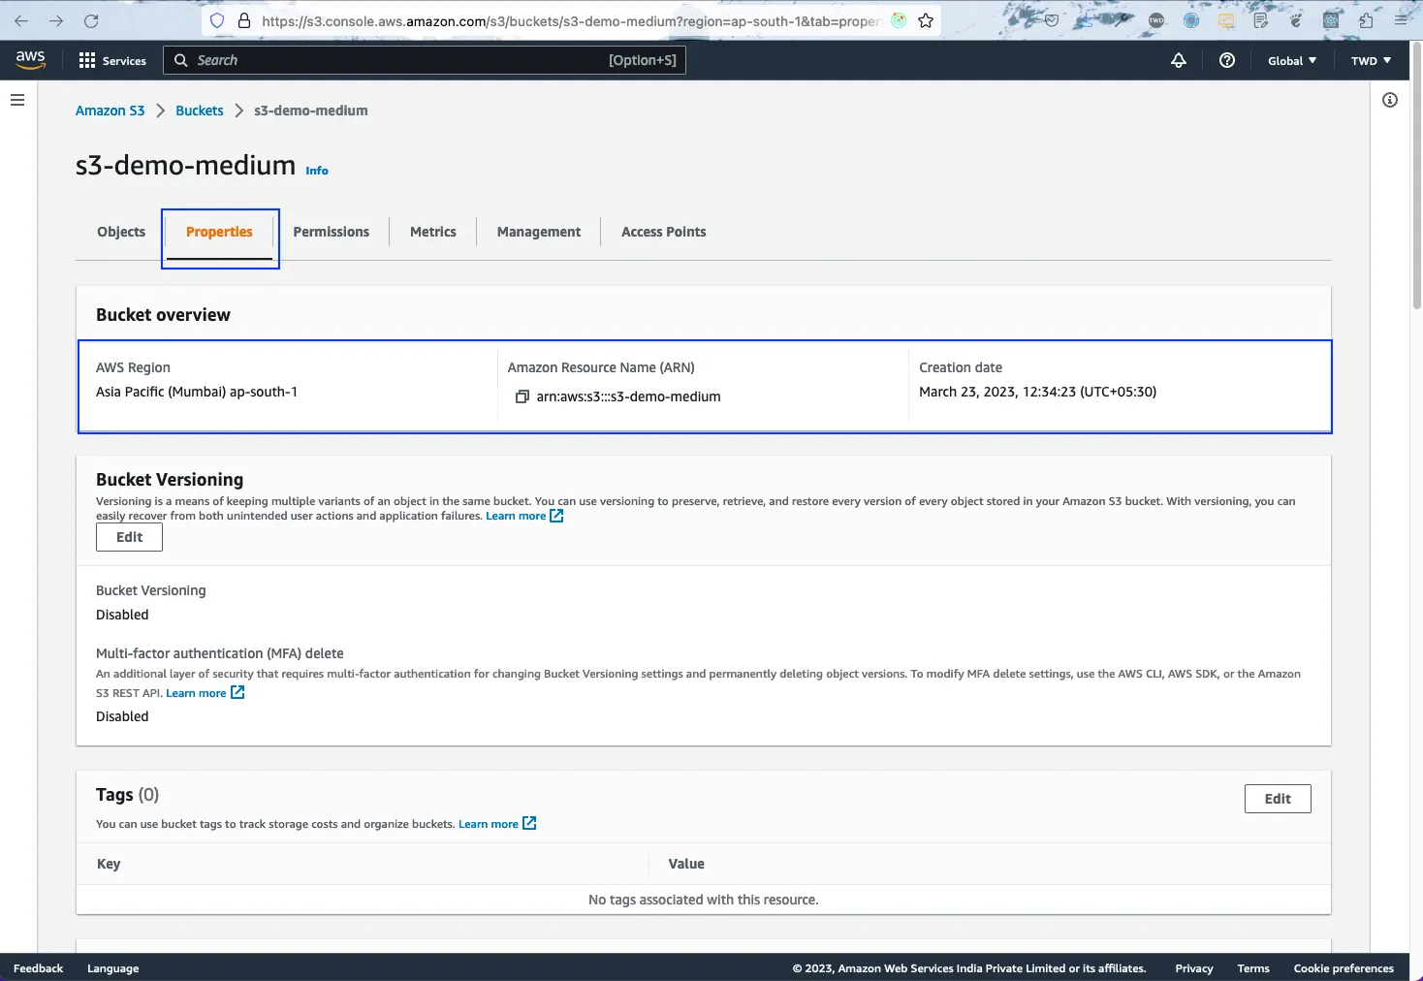The image size is (1423, 981).
Task: Open Learn more link for MFA delete
Action: (205, 693)
